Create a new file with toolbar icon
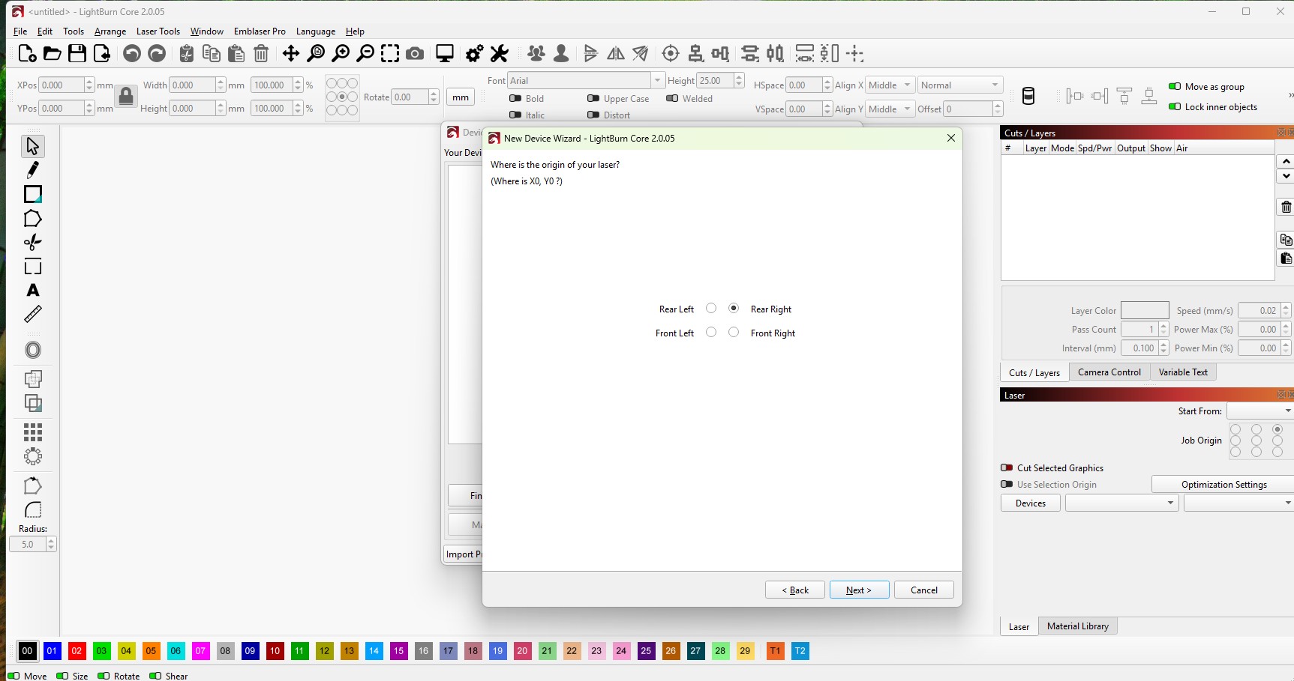The width and height of the screenshot is (1294, 681). [x=28, y=53]
